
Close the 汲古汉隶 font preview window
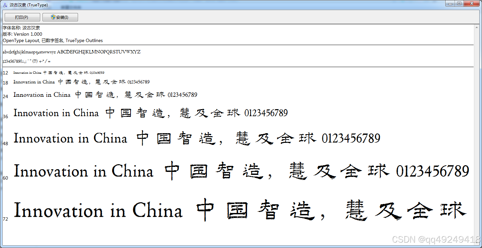coord(472,3)
